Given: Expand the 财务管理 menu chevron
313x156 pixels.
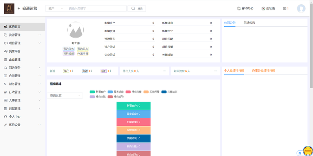Looking at the screenshot, I should 40,84.
